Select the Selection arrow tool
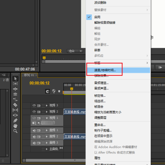 pos(15,79)
